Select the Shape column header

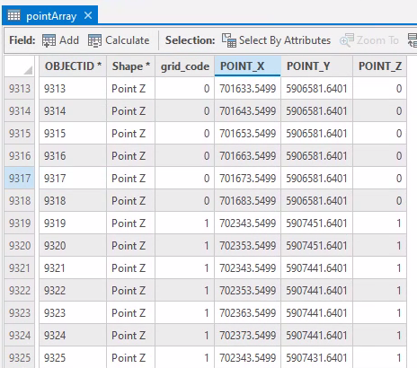pyautogui.click(x=130, y=66)
